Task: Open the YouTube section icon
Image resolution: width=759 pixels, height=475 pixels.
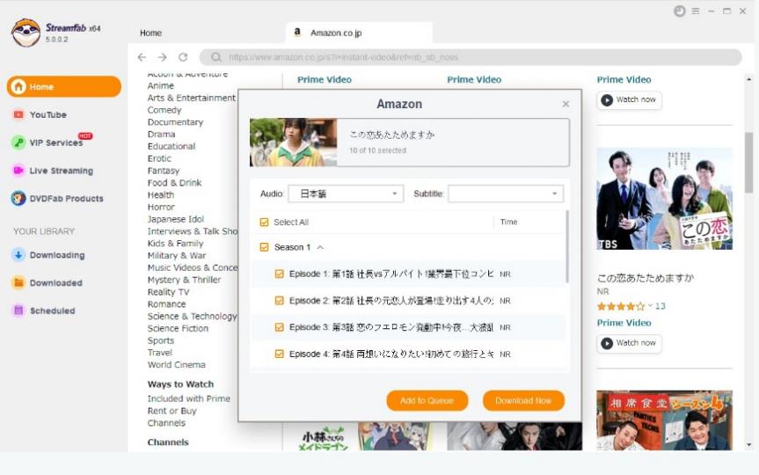Action: [x=18, y=114]
